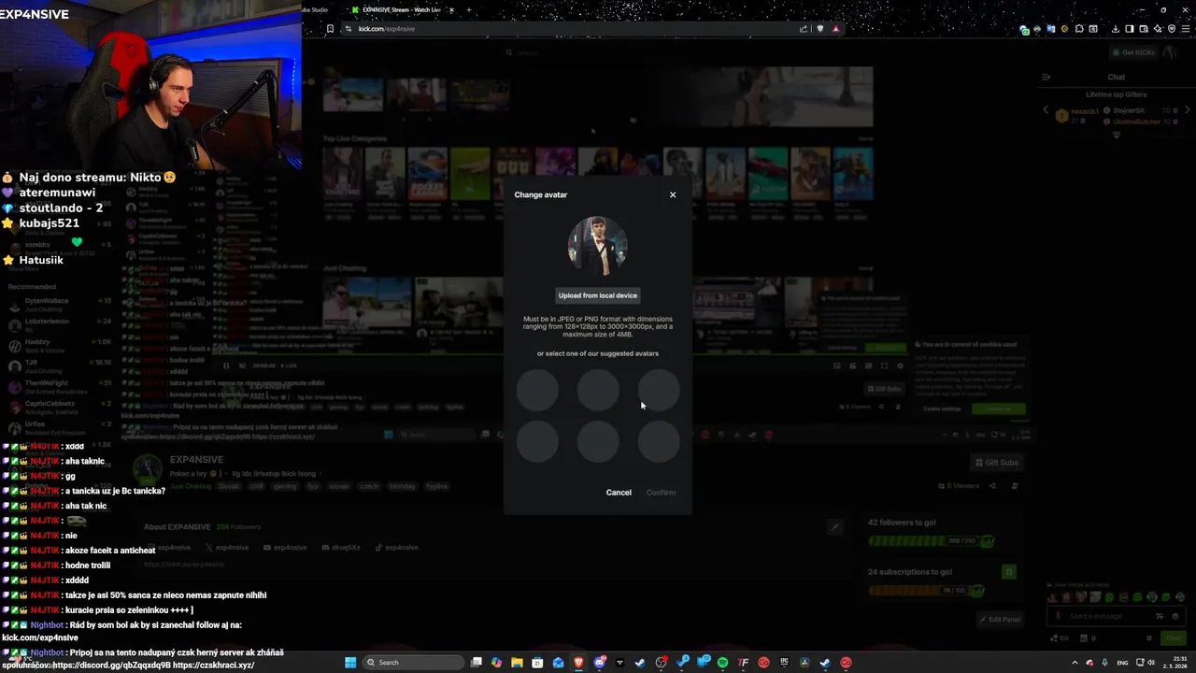Open the volume tray control
The image size is (1196, 673).
coord(1153,663)
